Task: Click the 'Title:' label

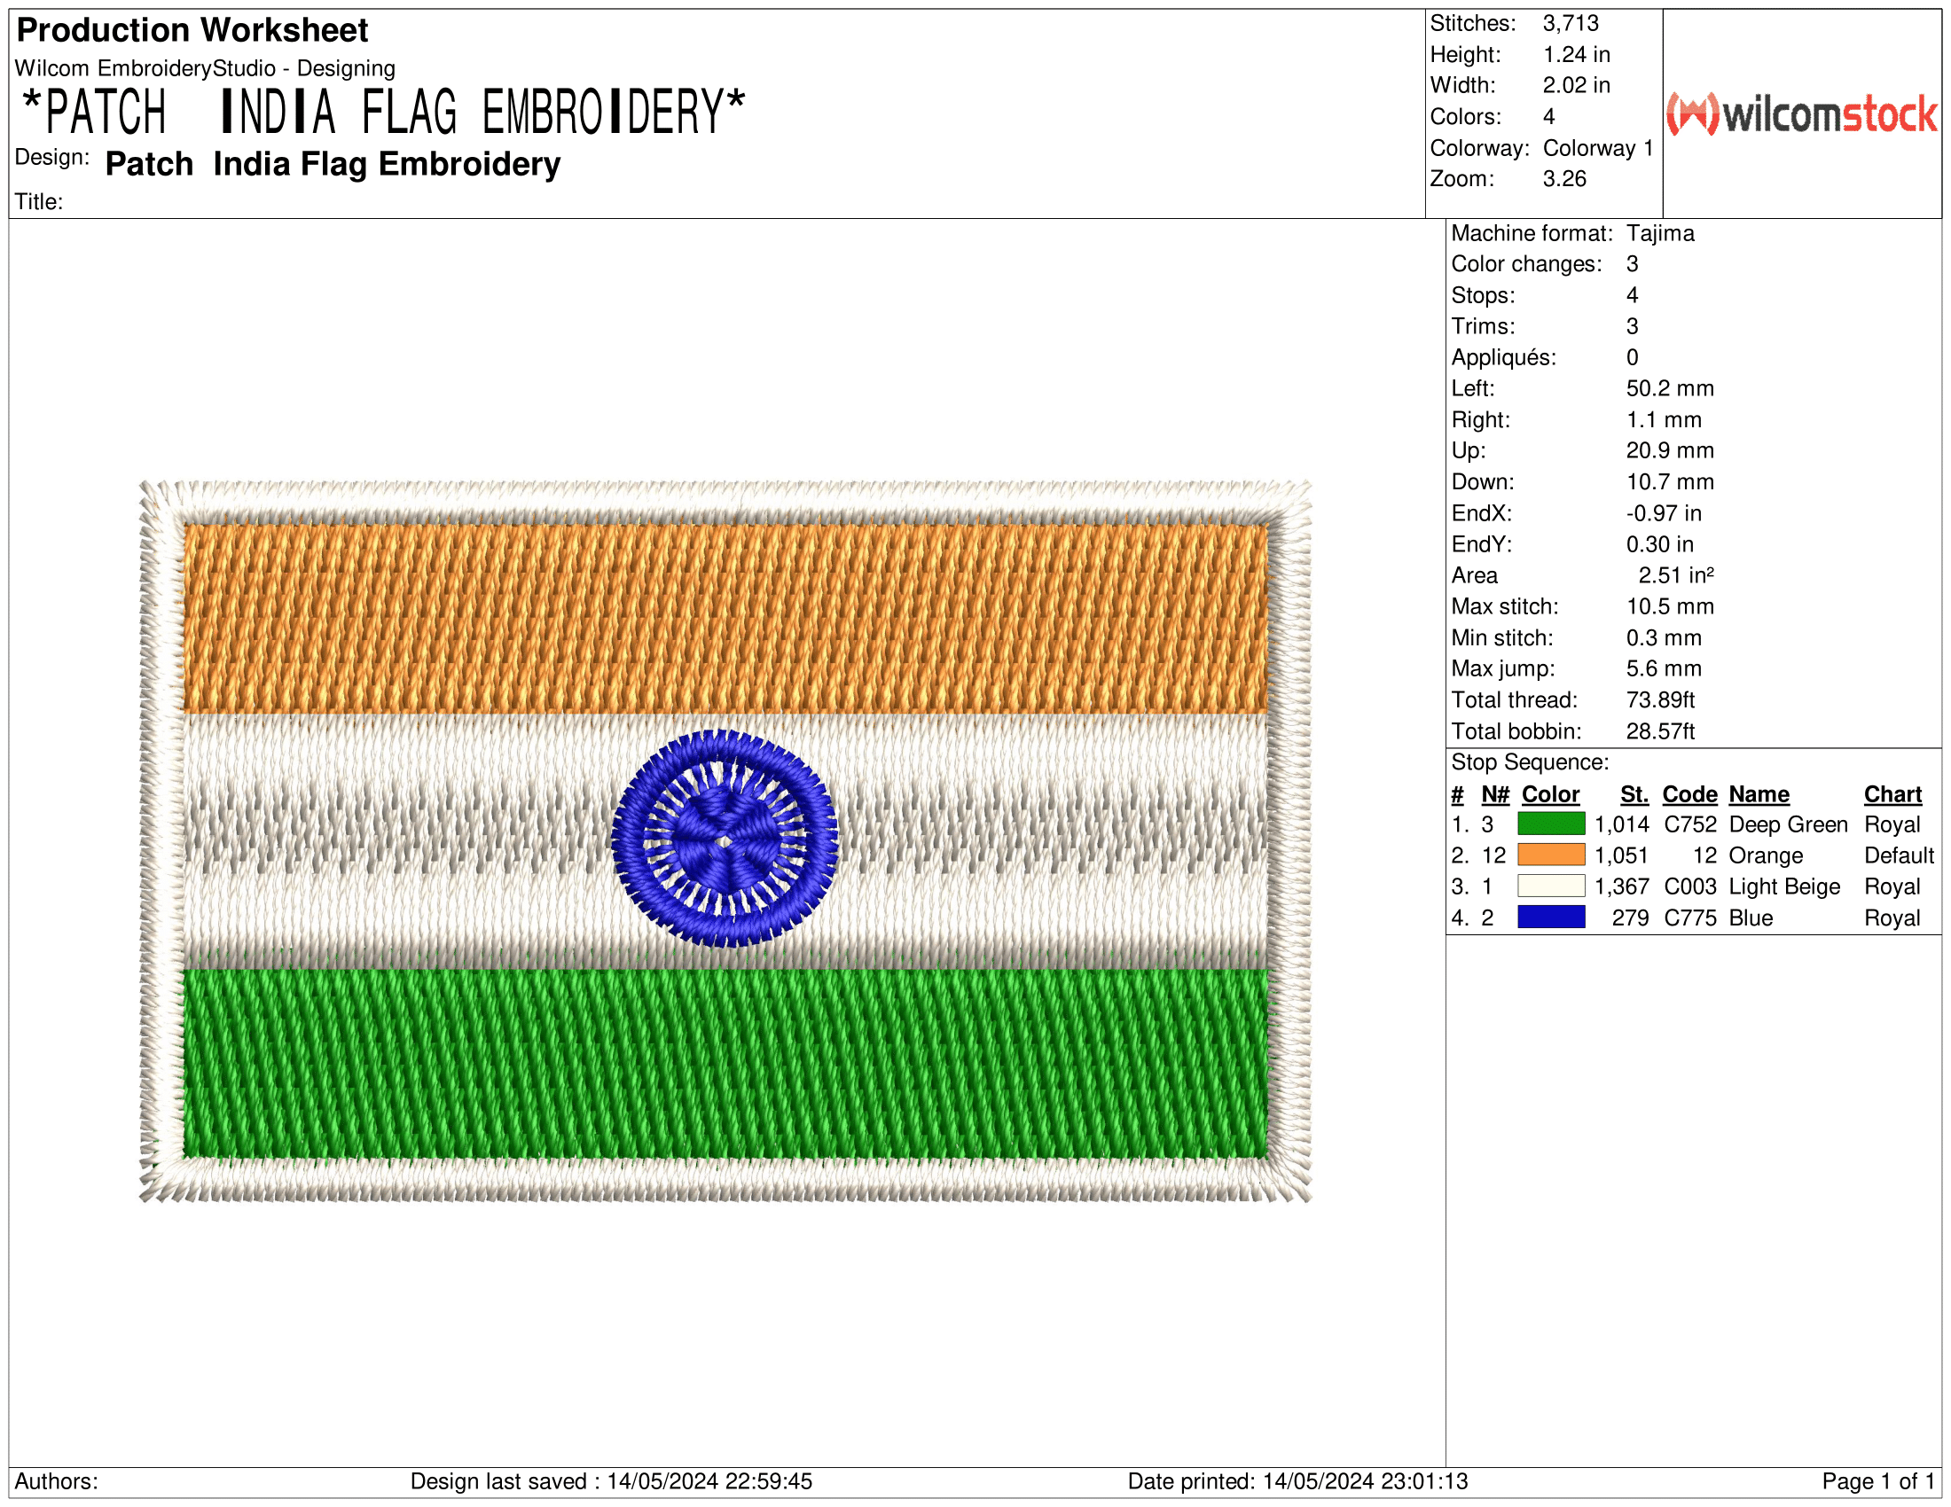Action: click(38, 202)
